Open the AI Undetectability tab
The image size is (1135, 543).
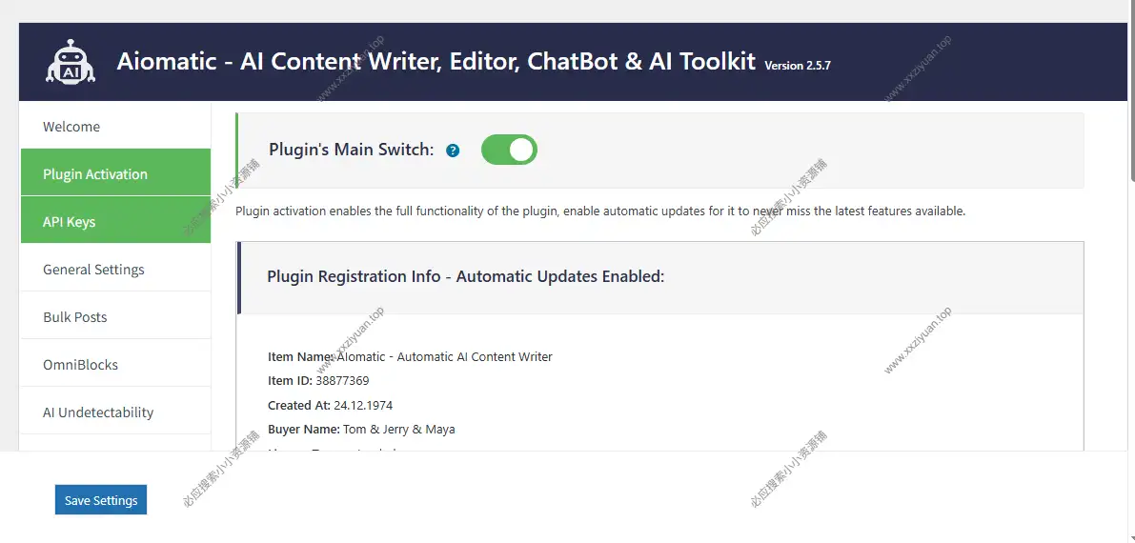tap(98, 412)
